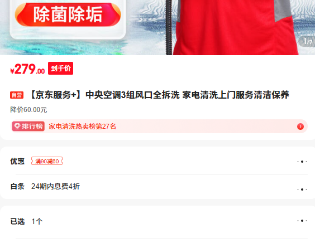Viewport: 315px width, 243px height.
Task: Expand 已选 1个 quantity selection row
Action: [x=159, y=221]
